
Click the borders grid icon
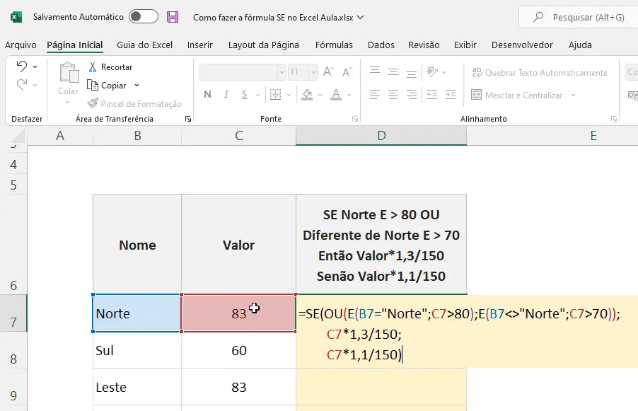[275, 95]
